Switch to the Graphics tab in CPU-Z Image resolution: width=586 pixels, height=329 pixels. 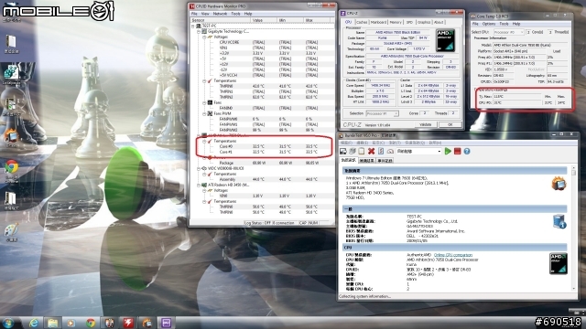point(424,22)
